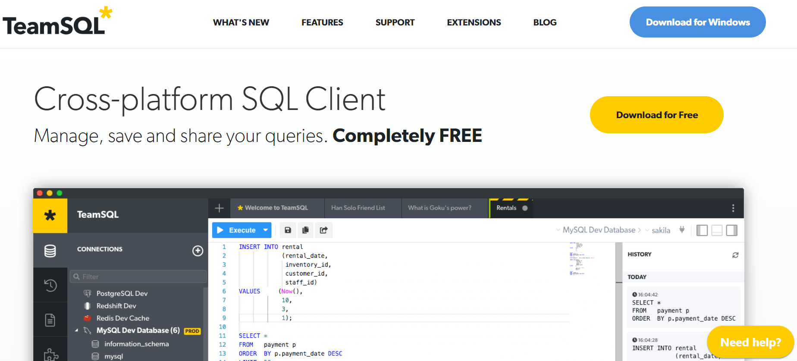Screen dimensions: 797x361
Task: Toggle the left panel layout icon
Action: click(702, 230)
